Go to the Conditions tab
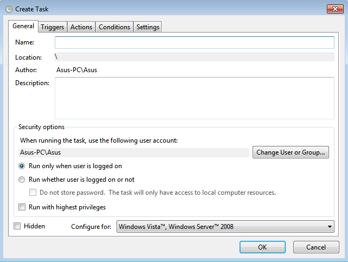Image resolution: width=348 pixels, height=262 pixels. click(114, 27)
